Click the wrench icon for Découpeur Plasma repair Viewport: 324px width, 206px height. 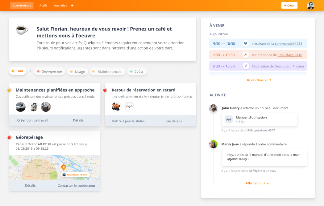[246, 66]
